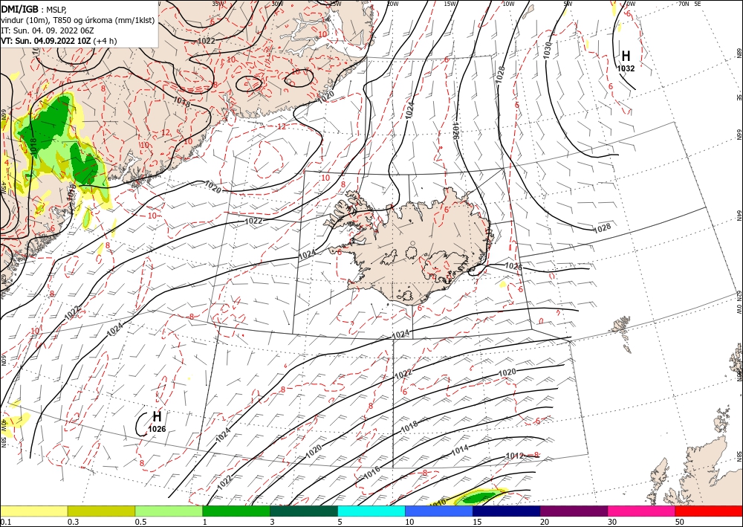Click the '70N' latitude label
This screenshot has width=743, height=527.
click(684, 4)
